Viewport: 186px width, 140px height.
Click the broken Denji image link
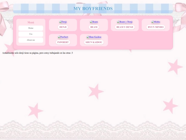click(x=63, y=22)
